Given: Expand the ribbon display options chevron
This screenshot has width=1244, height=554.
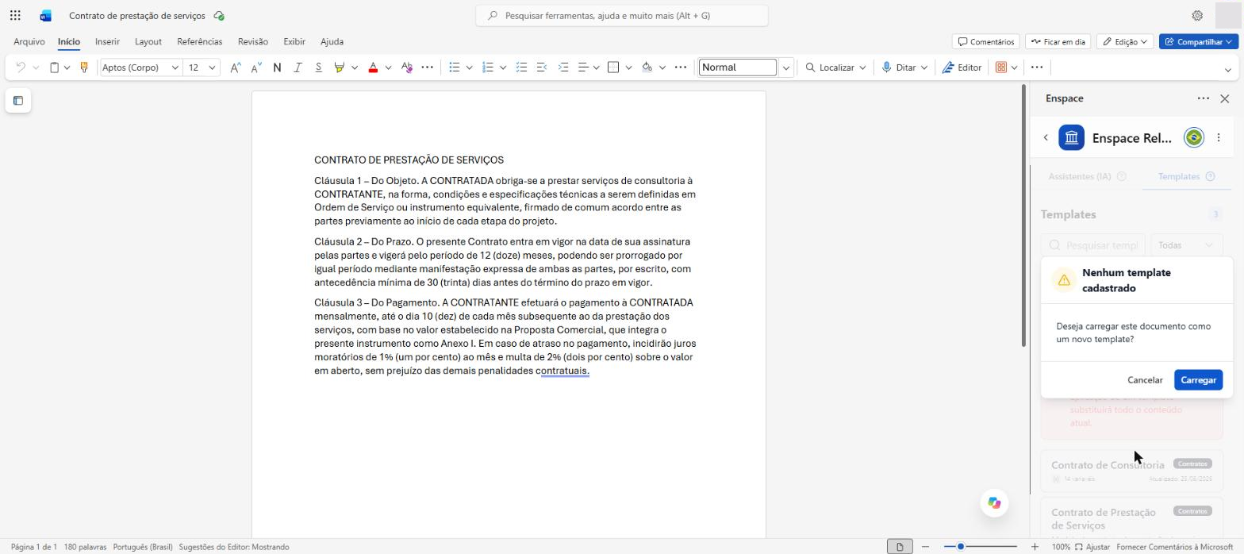Looking at the screenshot, I should tap(1228, 70).
